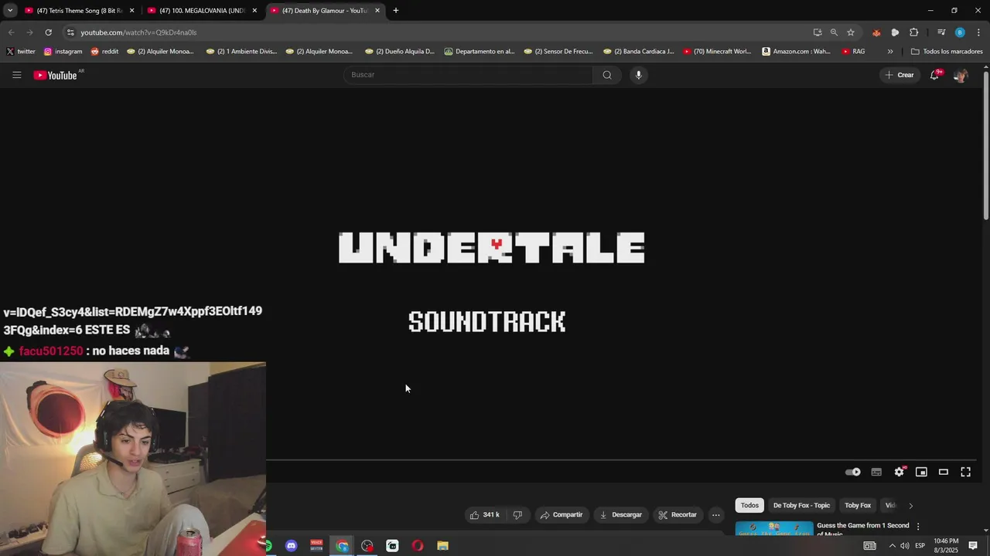Viewport: 990px width, 556px height.
Task: Click the Descargar download button
Action: (x=621, y=515)
